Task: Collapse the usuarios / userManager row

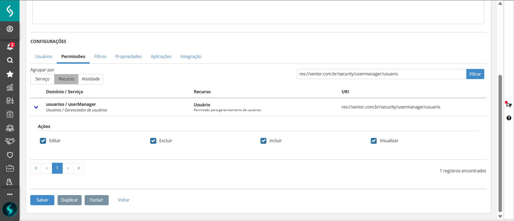Action: click(x=36, y=107)
